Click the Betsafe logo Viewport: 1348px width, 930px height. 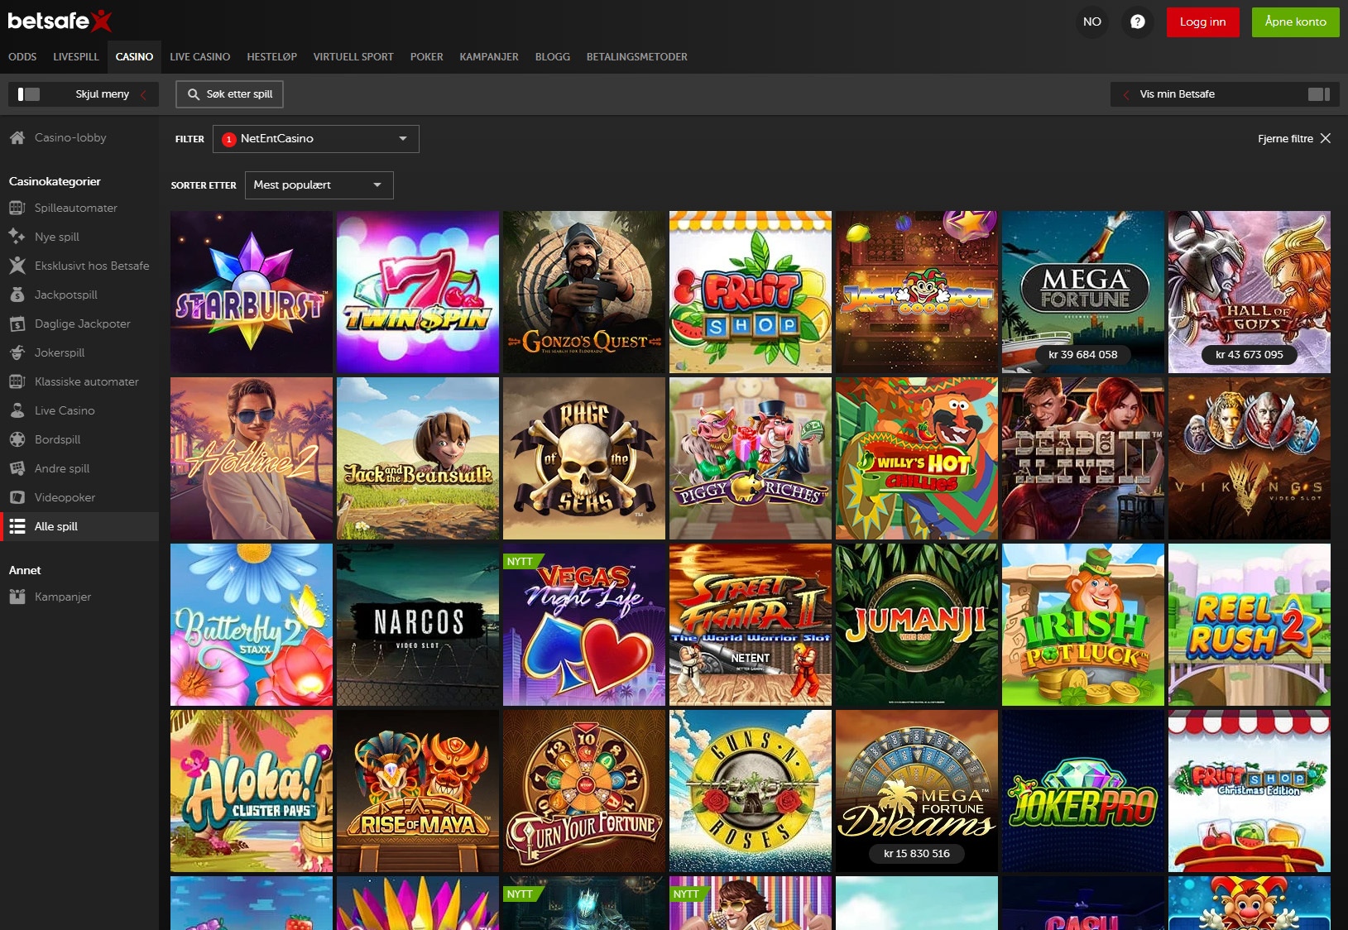click(59, 21)
